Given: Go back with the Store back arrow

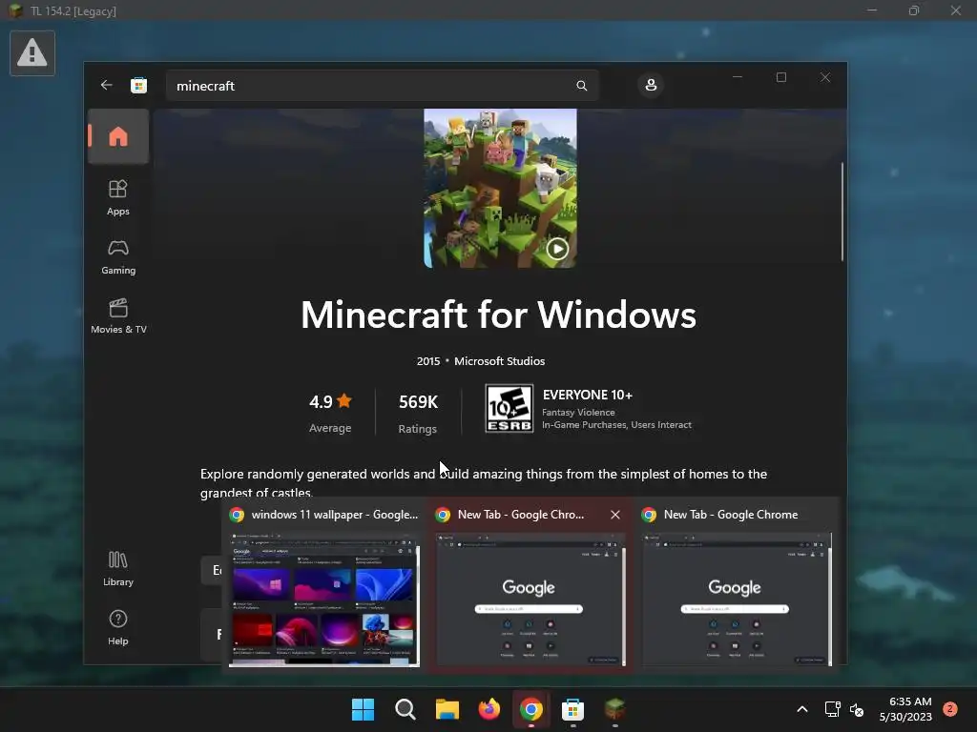Looking at the screenshot, I should coord(107,85).
